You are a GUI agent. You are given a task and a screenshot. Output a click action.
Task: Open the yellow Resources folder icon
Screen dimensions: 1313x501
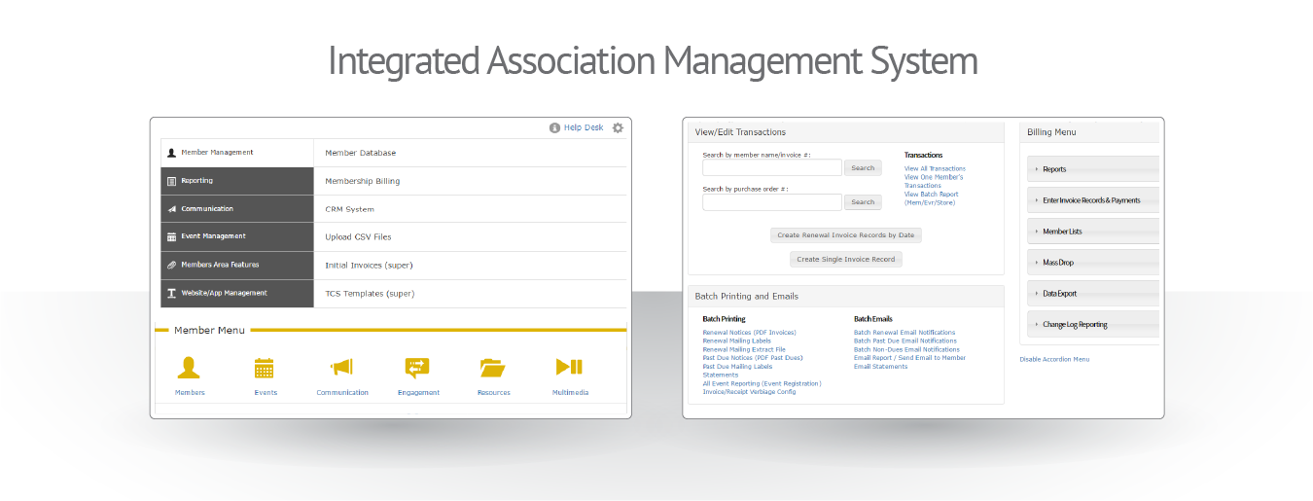493,368
